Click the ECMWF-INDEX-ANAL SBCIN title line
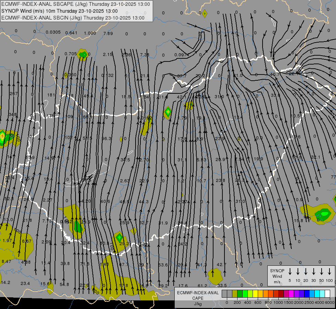This screenshot has width=336, height=309. click(x=73, y=18)
